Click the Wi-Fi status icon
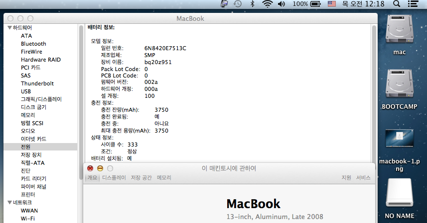427x223 pixels. 268,4
